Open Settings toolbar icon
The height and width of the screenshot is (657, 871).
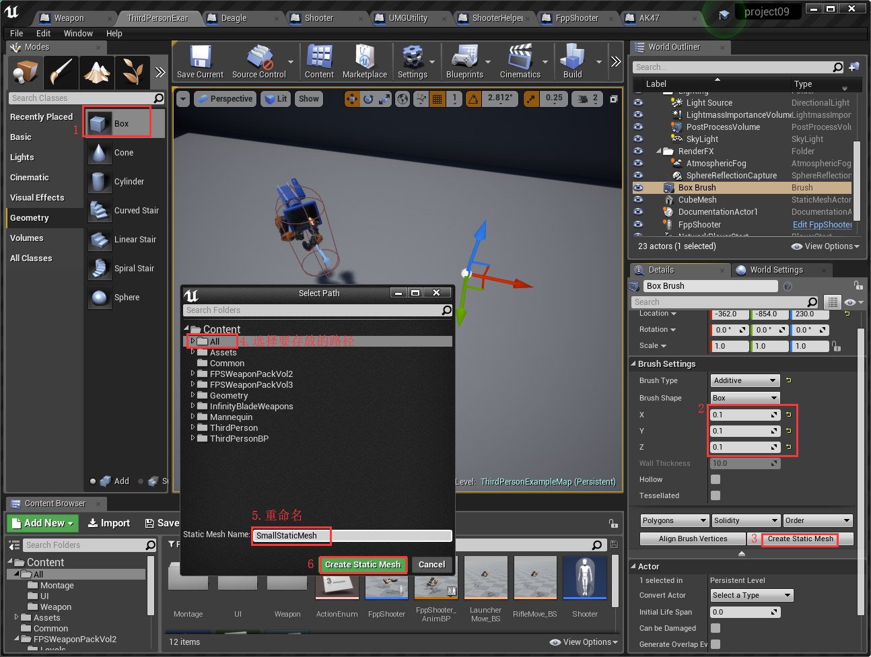click(x=412, y=61)
